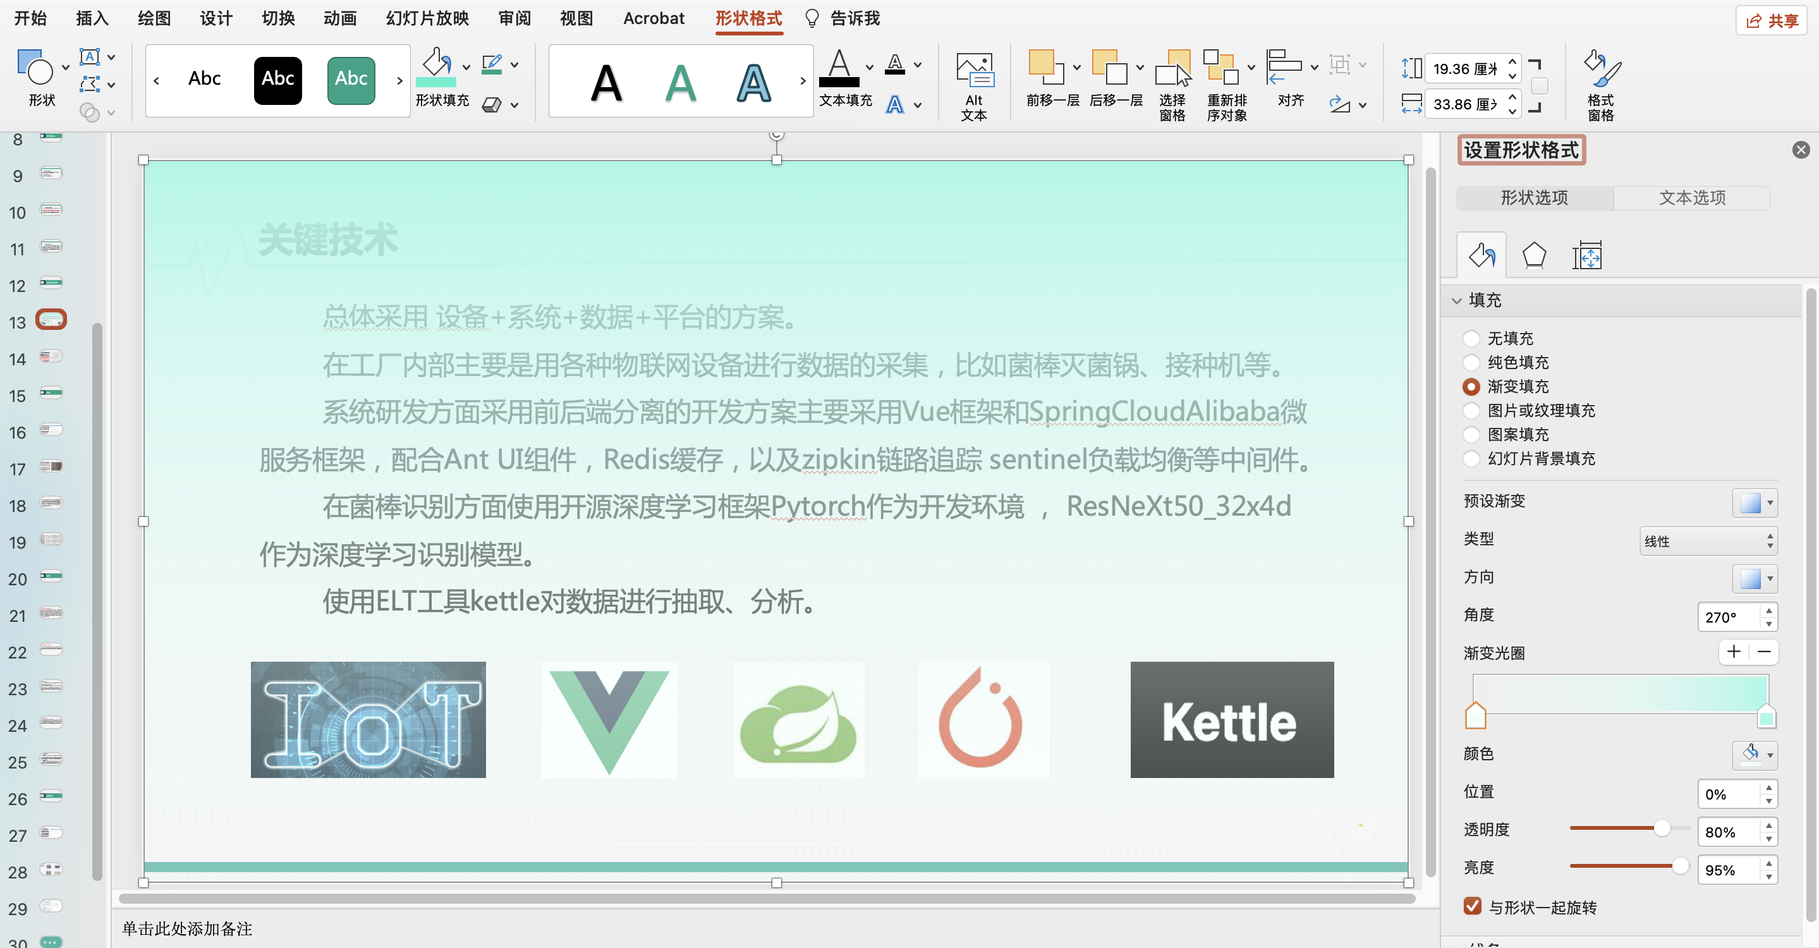
Task: Select slide 14 thumbnail
Action: coord(51,356)
